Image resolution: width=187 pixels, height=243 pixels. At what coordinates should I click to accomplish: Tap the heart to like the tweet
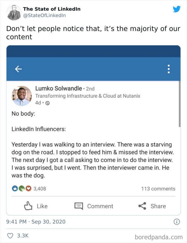10,235
